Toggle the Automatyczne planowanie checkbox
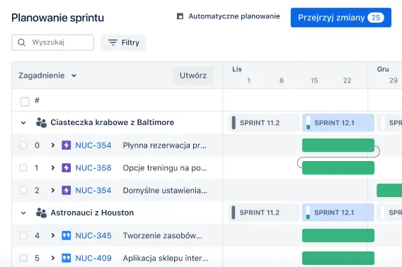 [x=180, y=16]
